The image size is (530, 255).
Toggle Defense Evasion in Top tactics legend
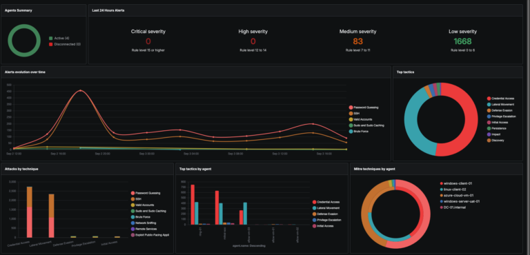[500, 110]
